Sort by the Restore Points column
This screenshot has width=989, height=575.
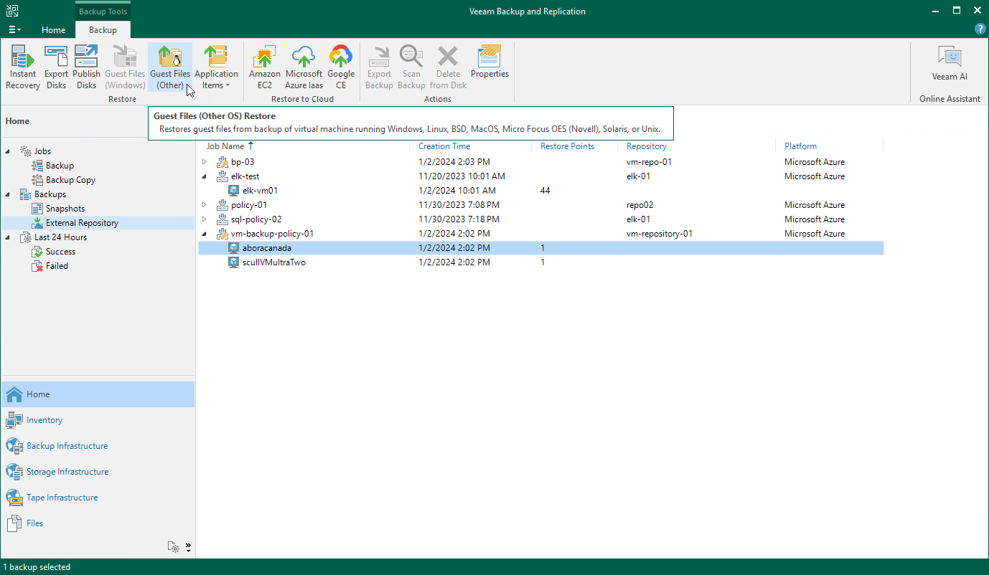click(x=567, y=146)
